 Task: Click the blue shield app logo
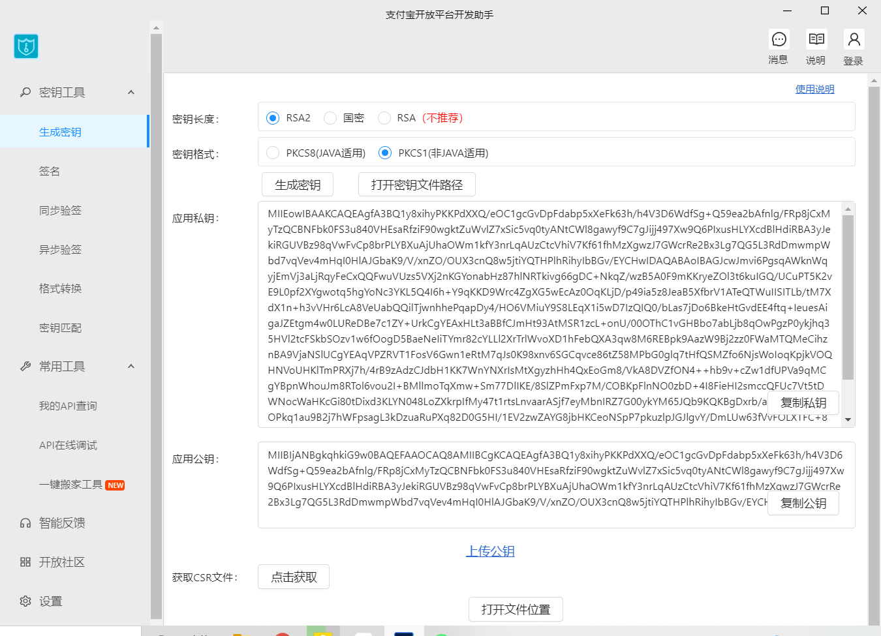pyautogui.click(x=26, y=46)
